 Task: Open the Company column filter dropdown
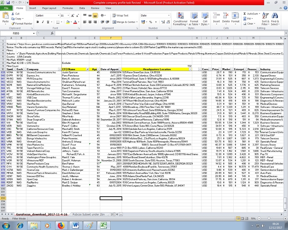(60, 69)
